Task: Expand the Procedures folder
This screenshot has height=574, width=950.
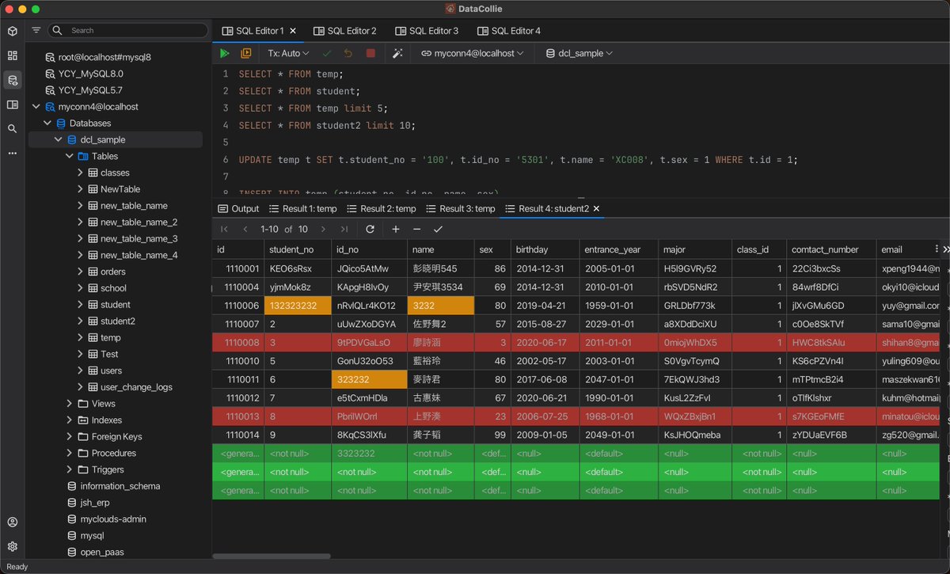Action: (70, 454)
